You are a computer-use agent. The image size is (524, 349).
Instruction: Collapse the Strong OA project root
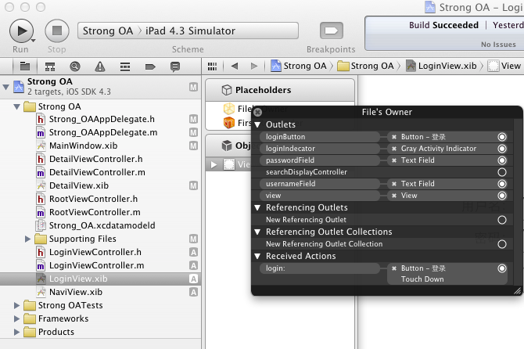click(5, 87)
